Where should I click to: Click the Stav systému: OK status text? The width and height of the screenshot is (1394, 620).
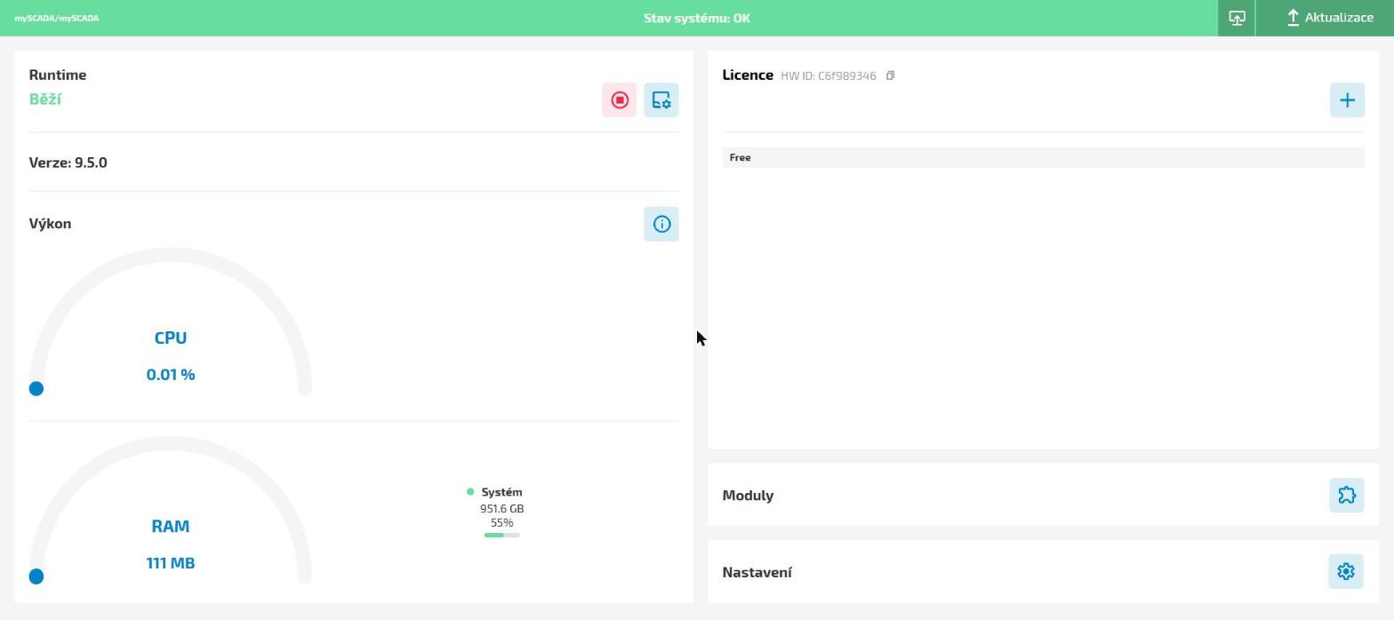(x=697, y=18)
